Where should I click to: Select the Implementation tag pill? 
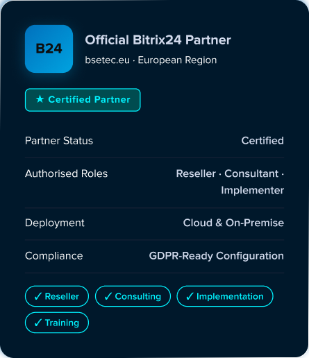(x=225, y=296)
